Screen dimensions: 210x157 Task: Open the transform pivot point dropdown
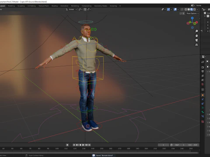(x=80, y=9)
